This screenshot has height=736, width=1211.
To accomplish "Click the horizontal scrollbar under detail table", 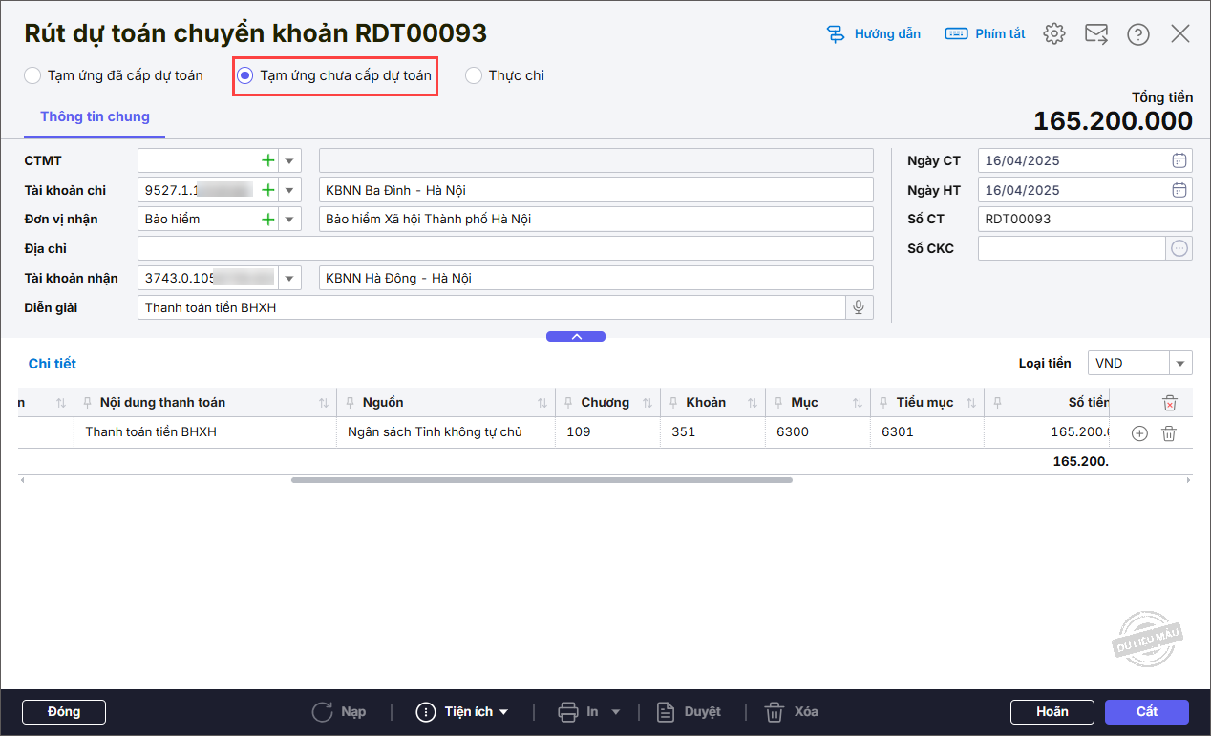I will pyautogui.click(x=542, y=480).
